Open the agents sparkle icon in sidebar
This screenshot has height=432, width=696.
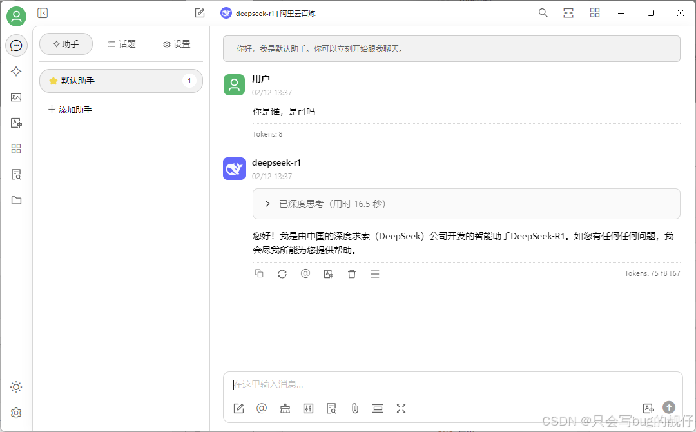point(16,72)
